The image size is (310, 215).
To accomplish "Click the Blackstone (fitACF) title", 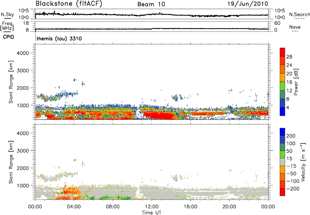I will (69, 3).
